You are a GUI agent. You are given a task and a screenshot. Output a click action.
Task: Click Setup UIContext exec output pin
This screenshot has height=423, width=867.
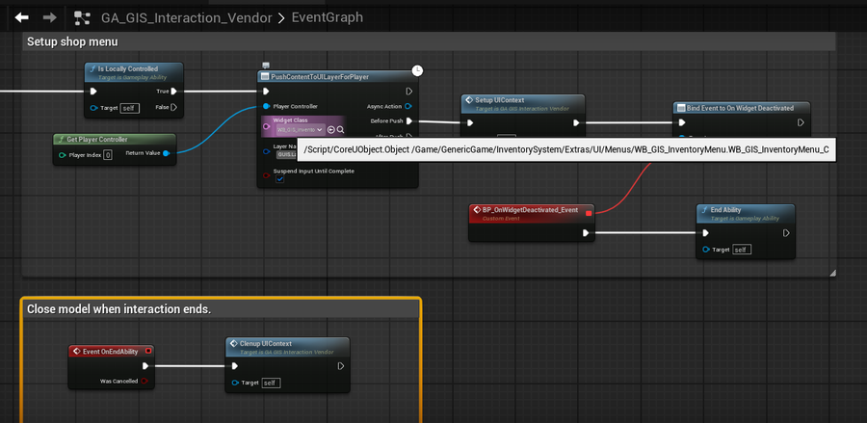[576, 122]
